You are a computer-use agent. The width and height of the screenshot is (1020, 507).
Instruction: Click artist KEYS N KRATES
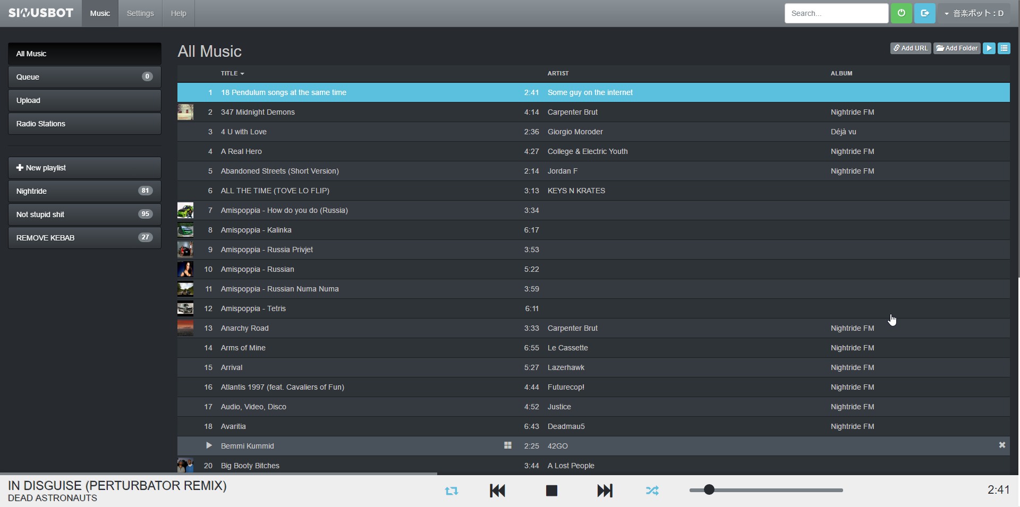(576, 191)
